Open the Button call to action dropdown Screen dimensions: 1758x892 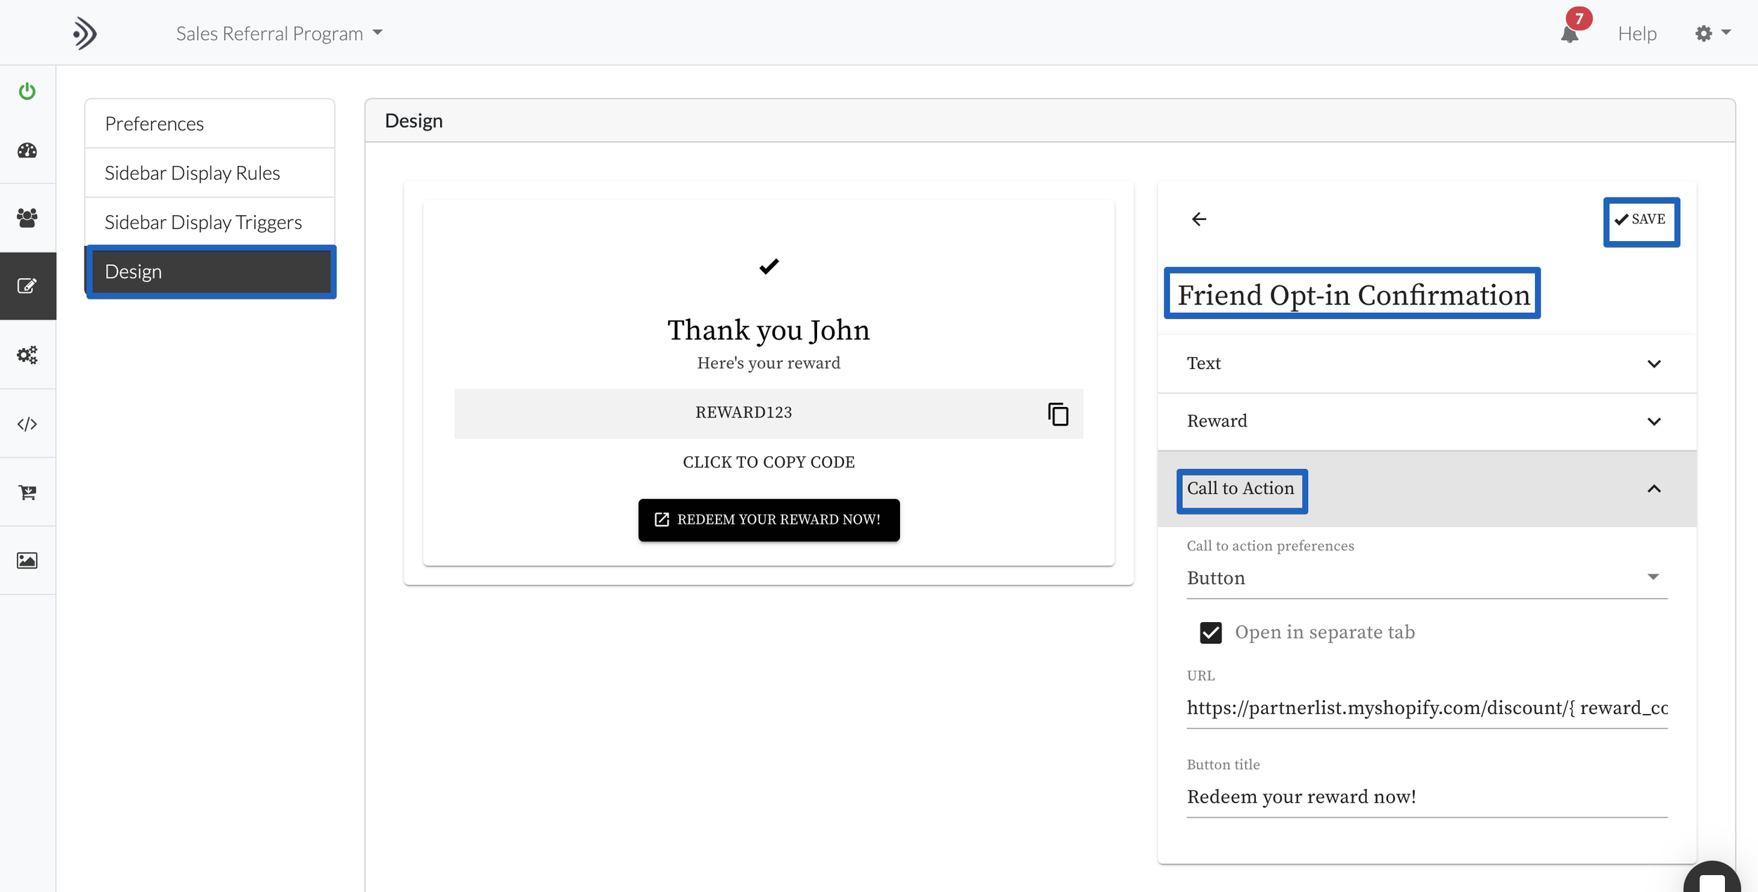[1426, 578]
